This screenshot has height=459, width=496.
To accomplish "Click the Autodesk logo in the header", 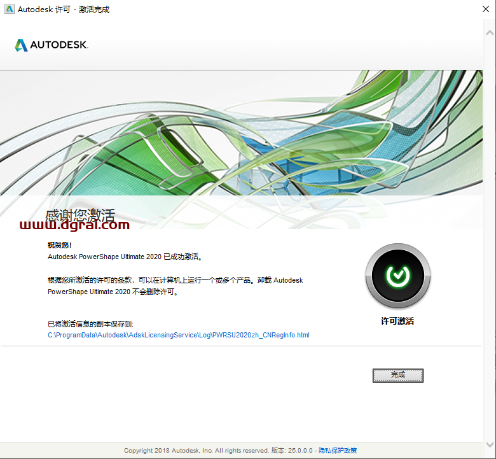I will [x=52, y=45].
